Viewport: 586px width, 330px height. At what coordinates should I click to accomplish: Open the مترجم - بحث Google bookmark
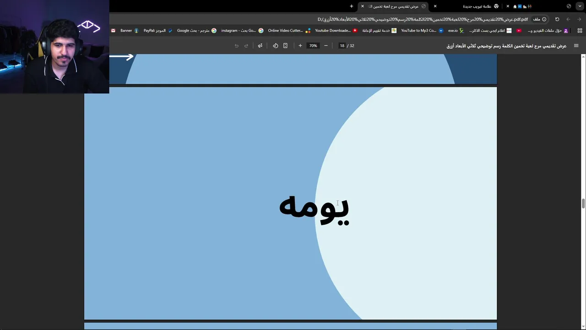[197, 31]
